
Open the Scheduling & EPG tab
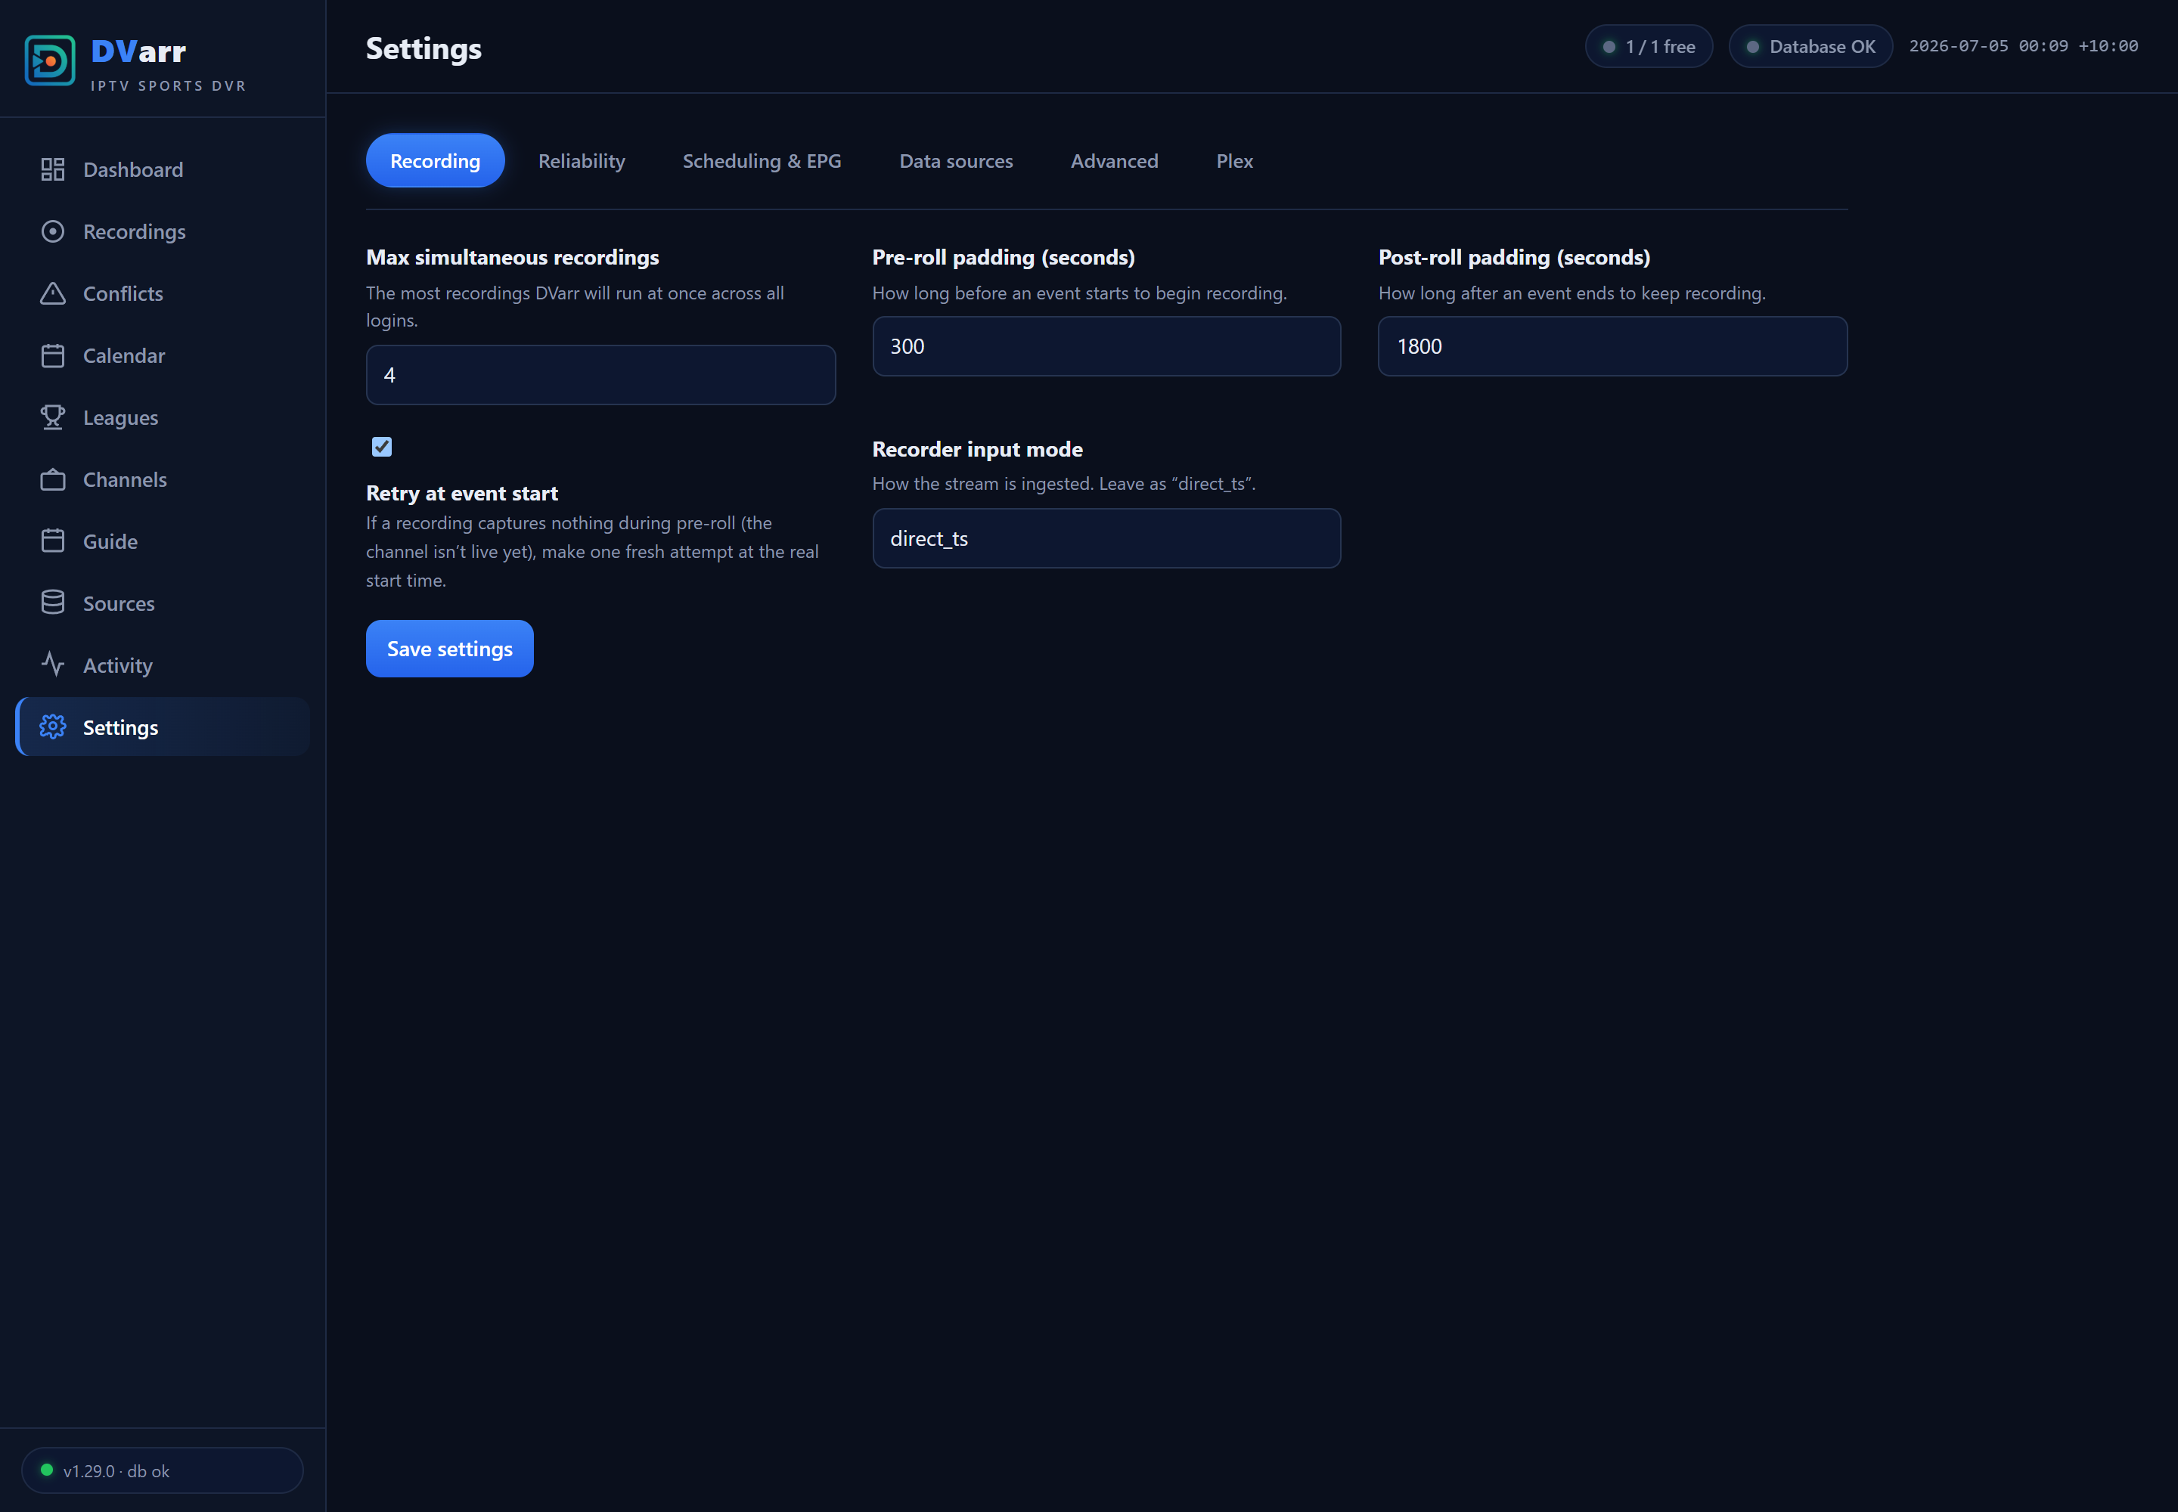tap(762, 160)
